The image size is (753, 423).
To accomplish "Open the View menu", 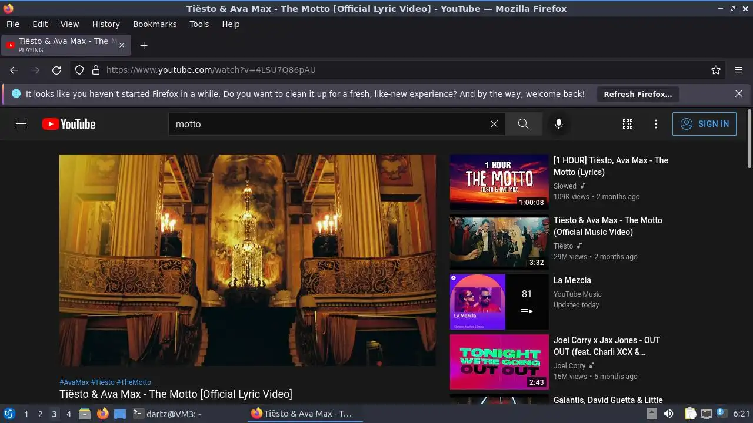I will [x=69, y=24].
